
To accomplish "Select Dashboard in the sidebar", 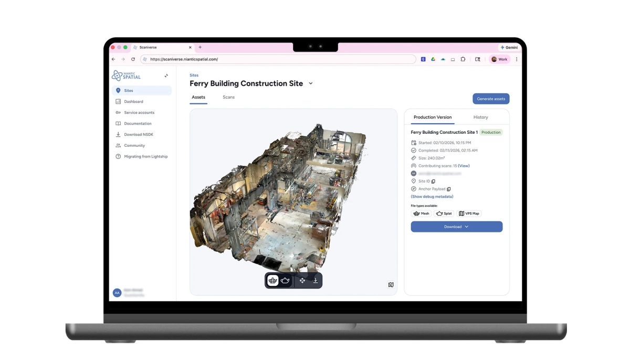I will [132, 101].
